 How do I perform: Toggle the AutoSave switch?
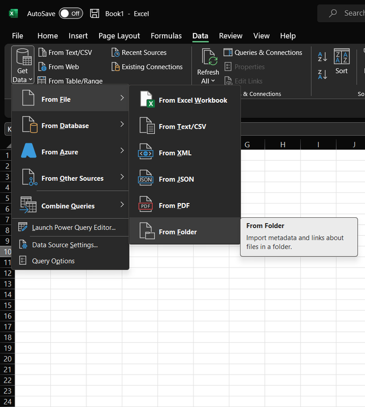coord(70,13)
